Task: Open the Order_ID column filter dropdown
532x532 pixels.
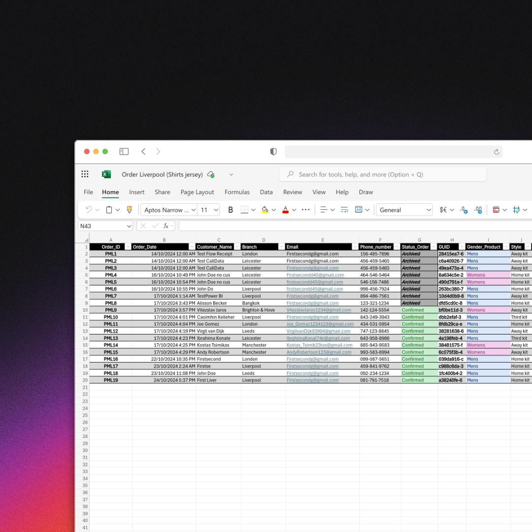Action: 128,247
